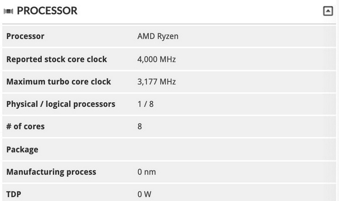Click the 1 / 8 value
Image resolution: width=339 pixels, height=201 pixels.
(146, 104)
